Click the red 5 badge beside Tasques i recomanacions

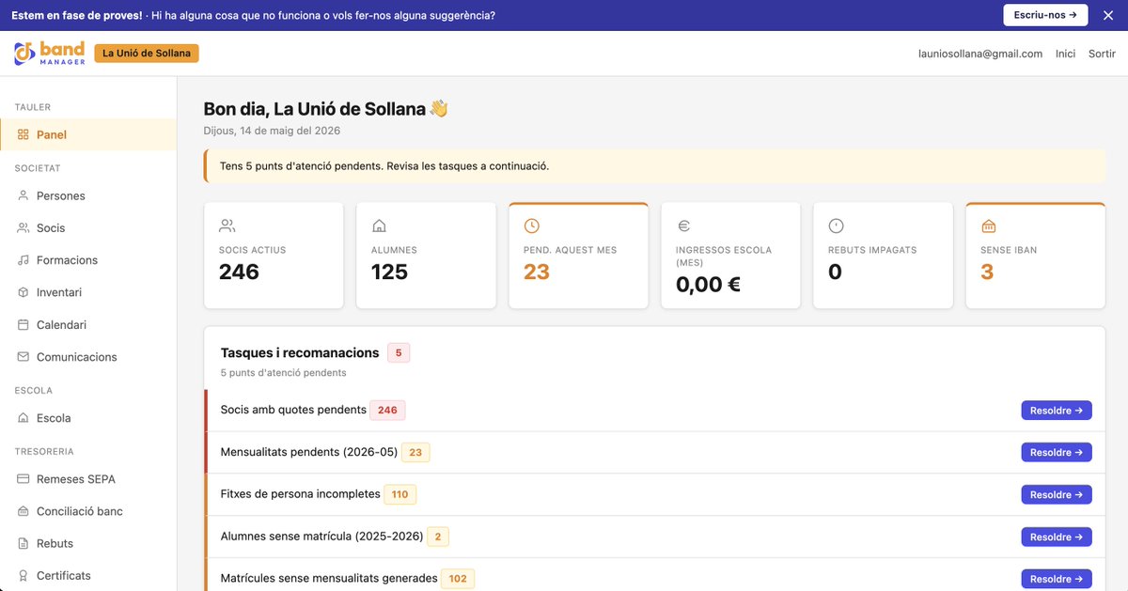click(399, 353)
